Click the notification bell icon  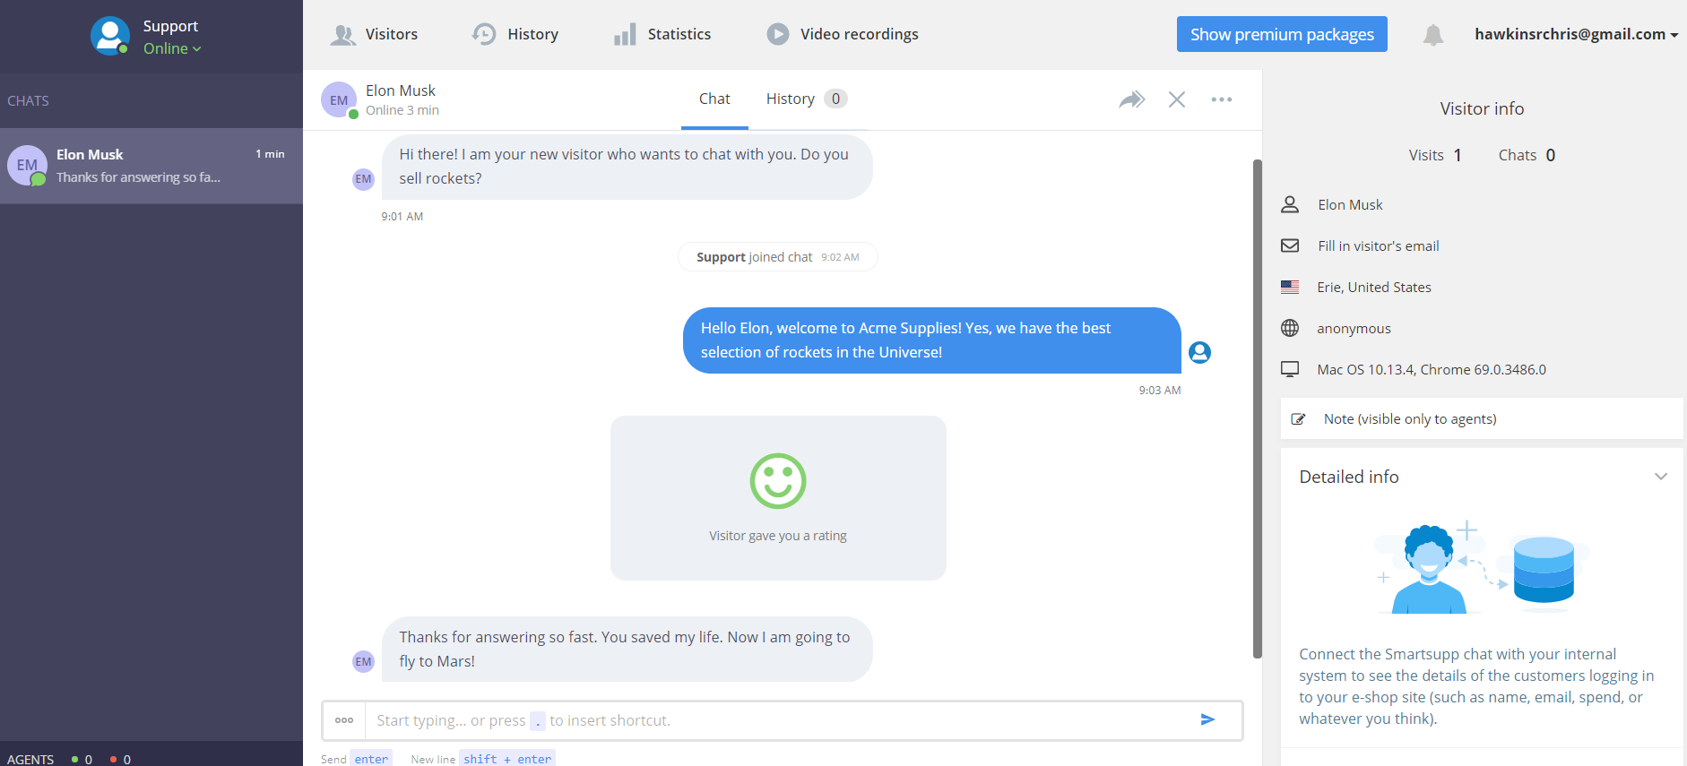(x=1432, y=35)
